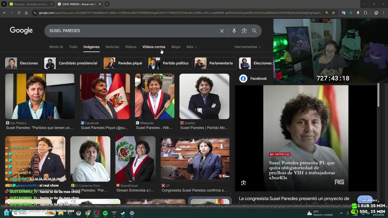The height and width of the screenshot is (218, 388).
Task: Open link "Stream Entrevista a l..."
Action: [135, 190]
